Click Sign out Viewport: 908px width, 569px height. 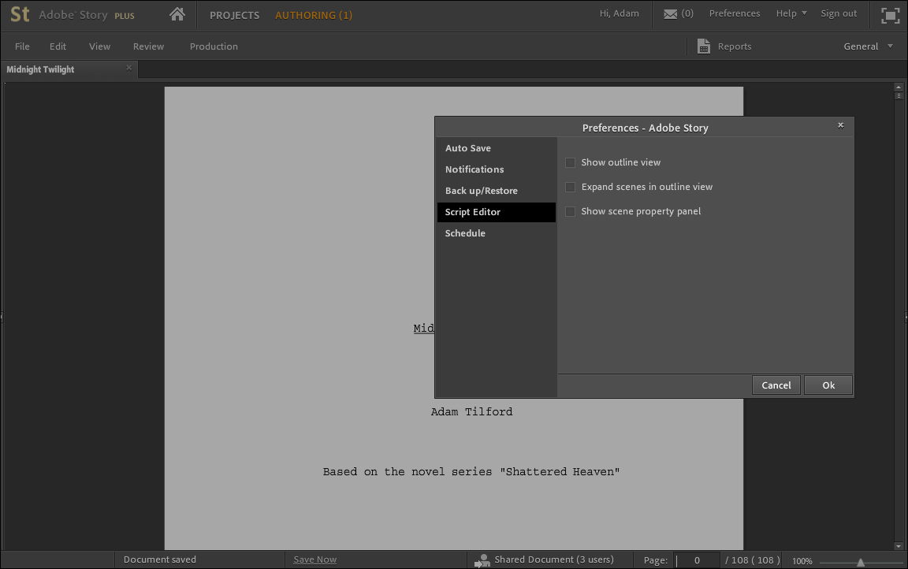coord(839,13)
